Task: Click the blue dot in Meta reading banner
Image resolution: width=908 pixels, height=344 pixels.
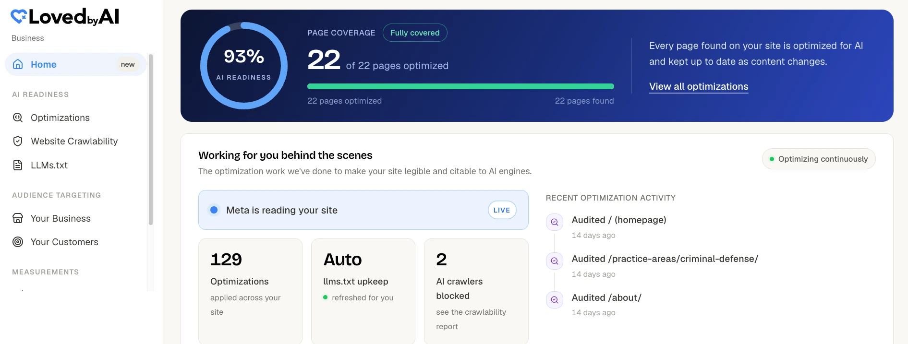Action: click(214, 210)
